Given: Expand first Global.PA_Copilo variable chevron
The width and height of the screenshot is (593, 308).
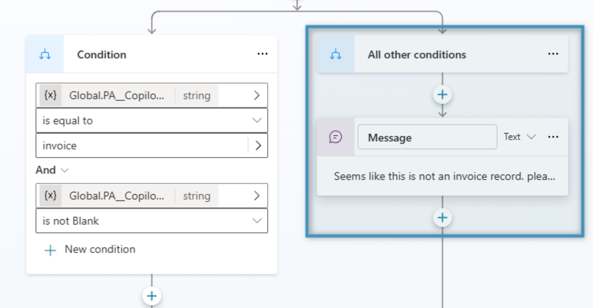Looking at the screenshot, I should coord(257,95).
